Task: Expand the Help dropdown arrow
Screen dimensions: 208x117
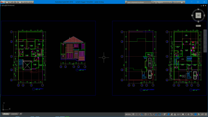Action: (184, 2)
